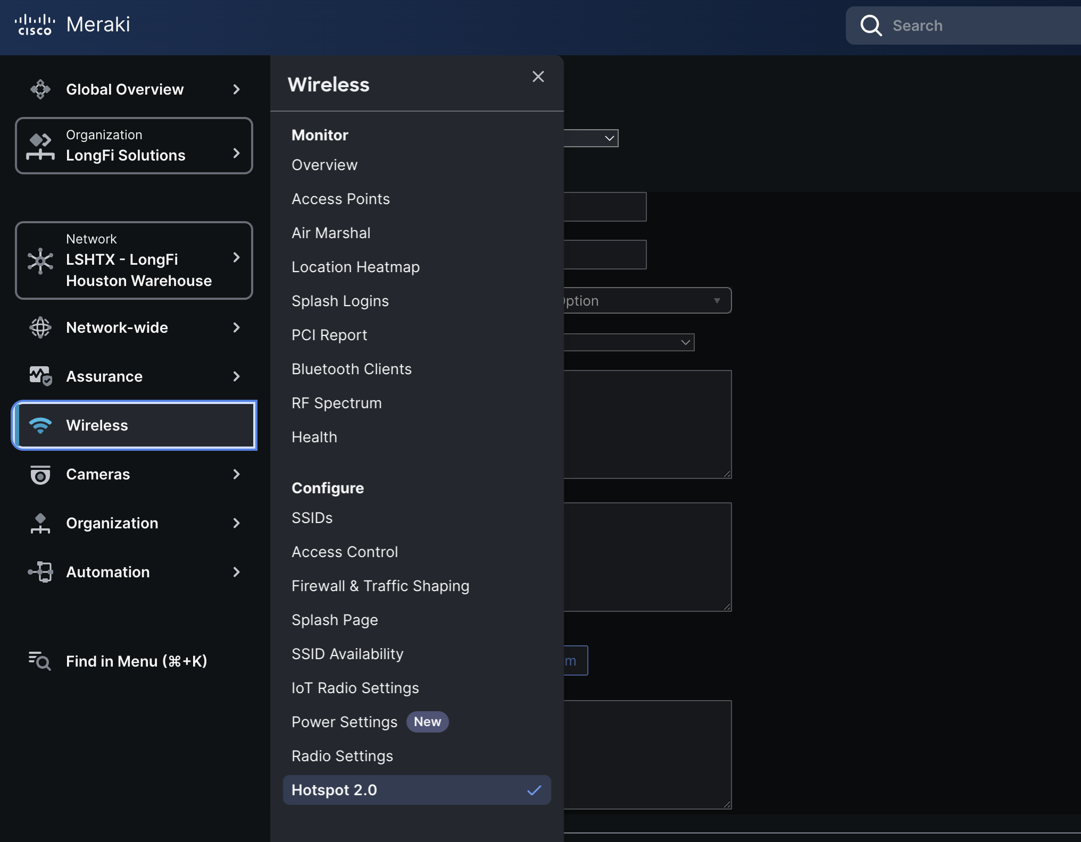Click the Network LSHTX hub icon
Viewport: 1081px width, 842px height.
40,260
